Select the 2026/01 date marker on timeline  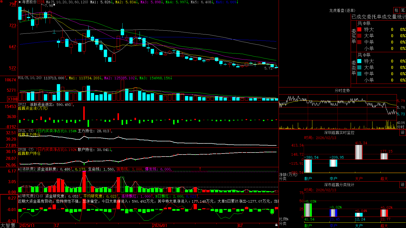coord(160,225)
